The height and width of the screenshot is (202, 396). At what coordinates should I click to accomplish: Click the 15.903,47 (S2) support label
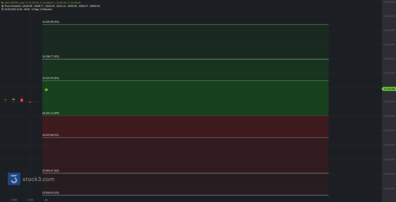(x=51, y=170)
